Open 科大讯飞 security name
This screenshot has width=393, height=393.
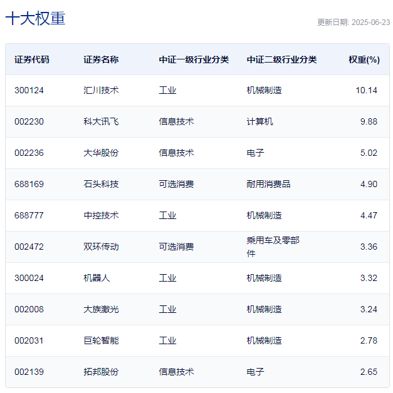click(101, 121)
